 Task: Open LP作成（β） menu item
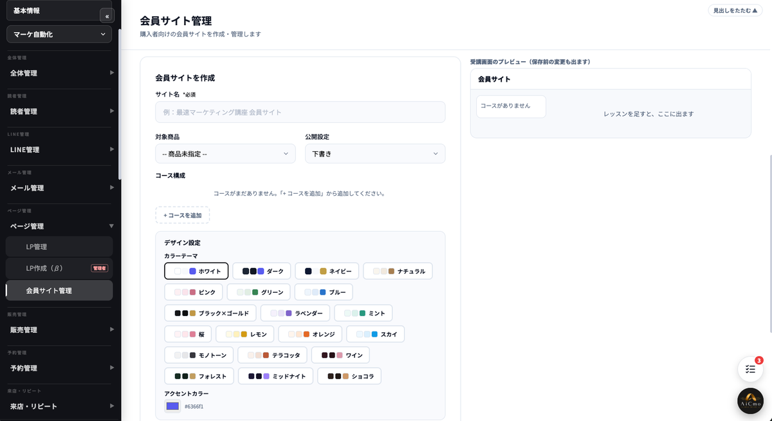59,268
